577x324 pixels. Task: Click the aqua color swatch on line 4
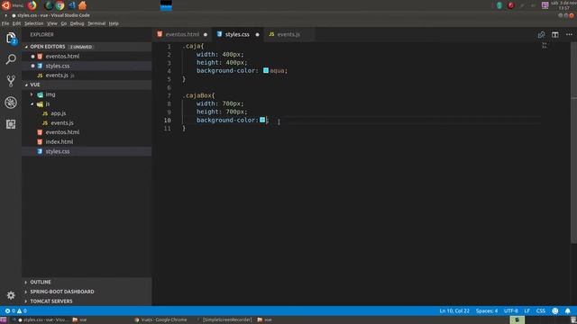[x=266, y=70]
